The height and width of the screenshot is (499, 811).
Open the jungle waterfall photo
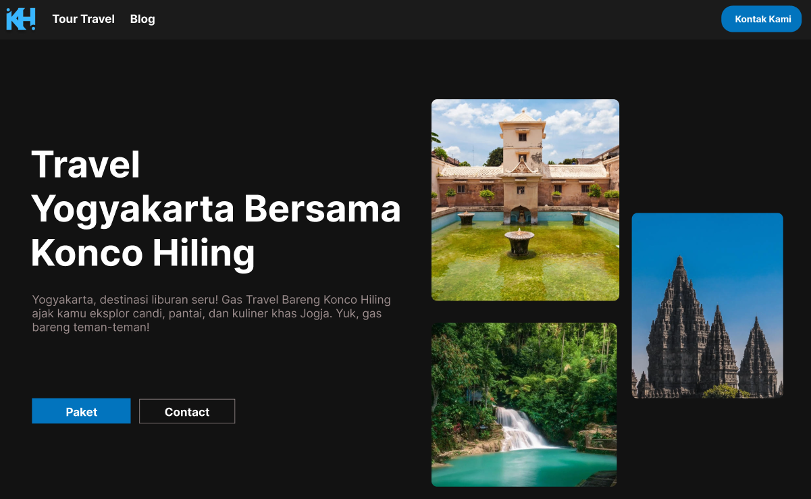524,404
